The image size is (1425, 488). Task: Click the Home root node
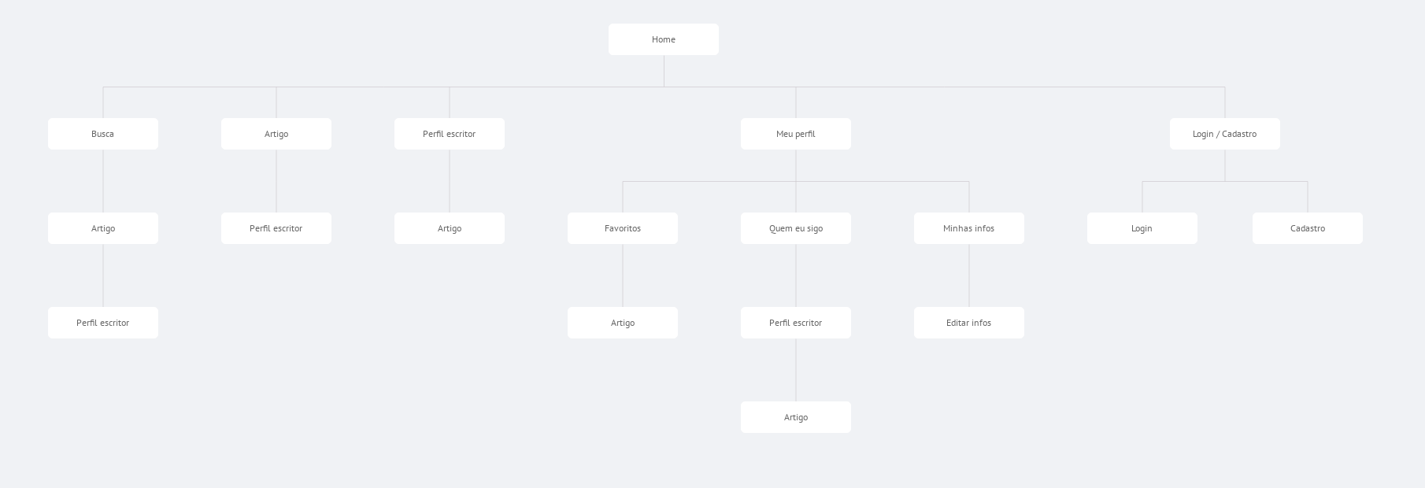(663, 39)
